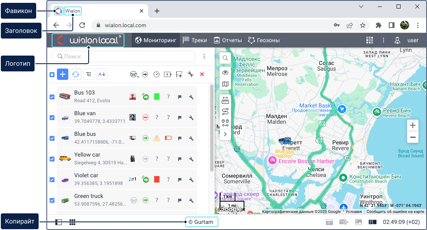
Task: Open the apps grid icon in top bar
Action: click(x=370, y=40)
